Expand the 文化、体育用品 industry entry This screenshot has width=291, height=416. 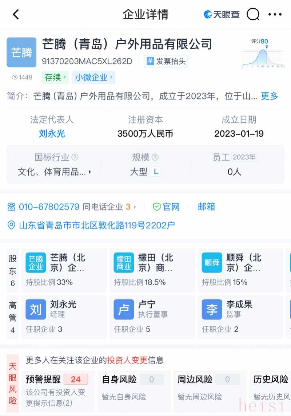pyautogui.click(x=54, y=172)
